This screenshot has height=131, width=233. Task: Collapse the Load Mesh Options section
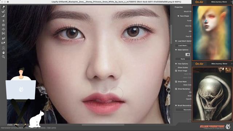(x=176, y=41)
